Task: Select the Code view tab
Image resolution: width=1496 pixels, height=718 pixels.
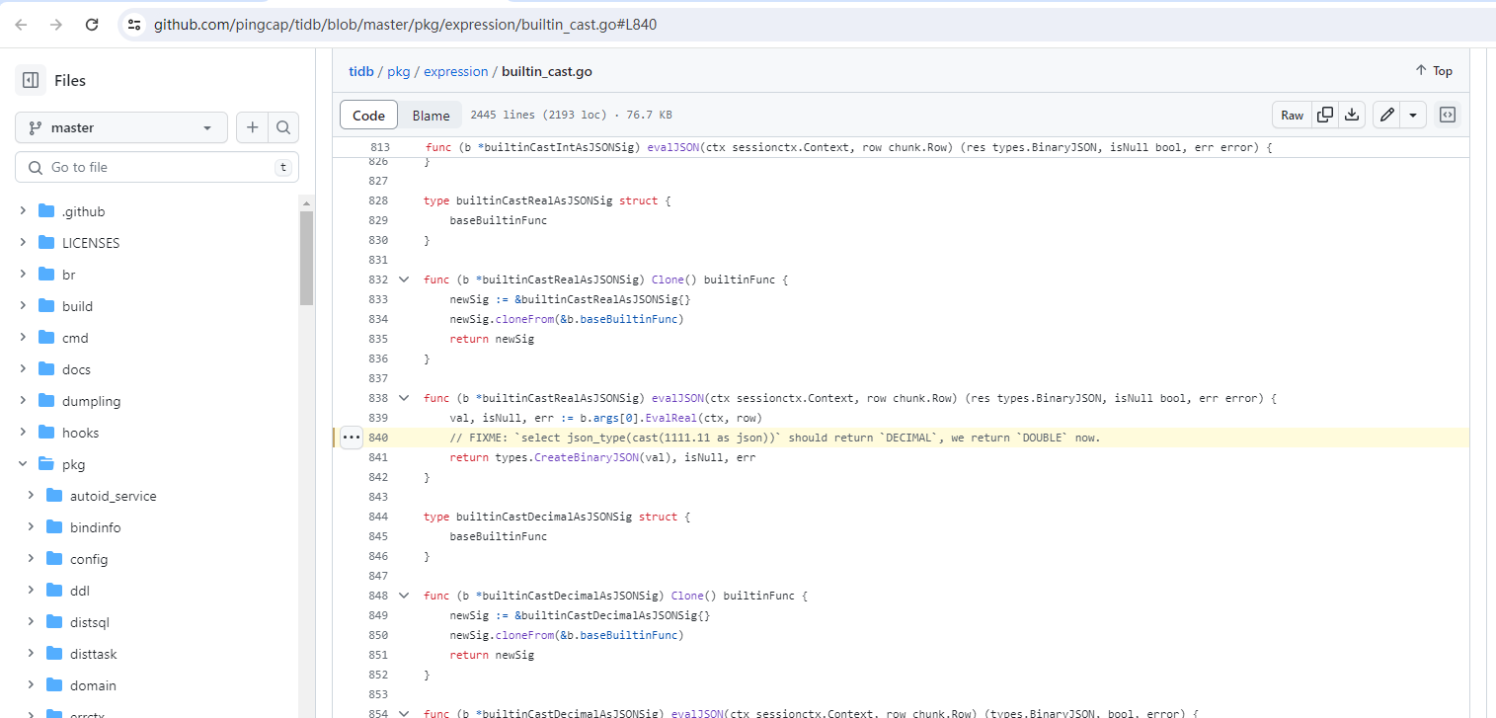Action: pyautogui.click(x=368, y=116)
